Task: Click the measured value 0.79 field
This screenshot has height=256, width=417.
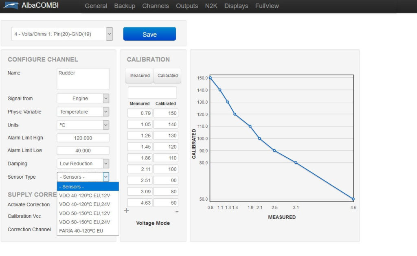Action: (140, 113)
